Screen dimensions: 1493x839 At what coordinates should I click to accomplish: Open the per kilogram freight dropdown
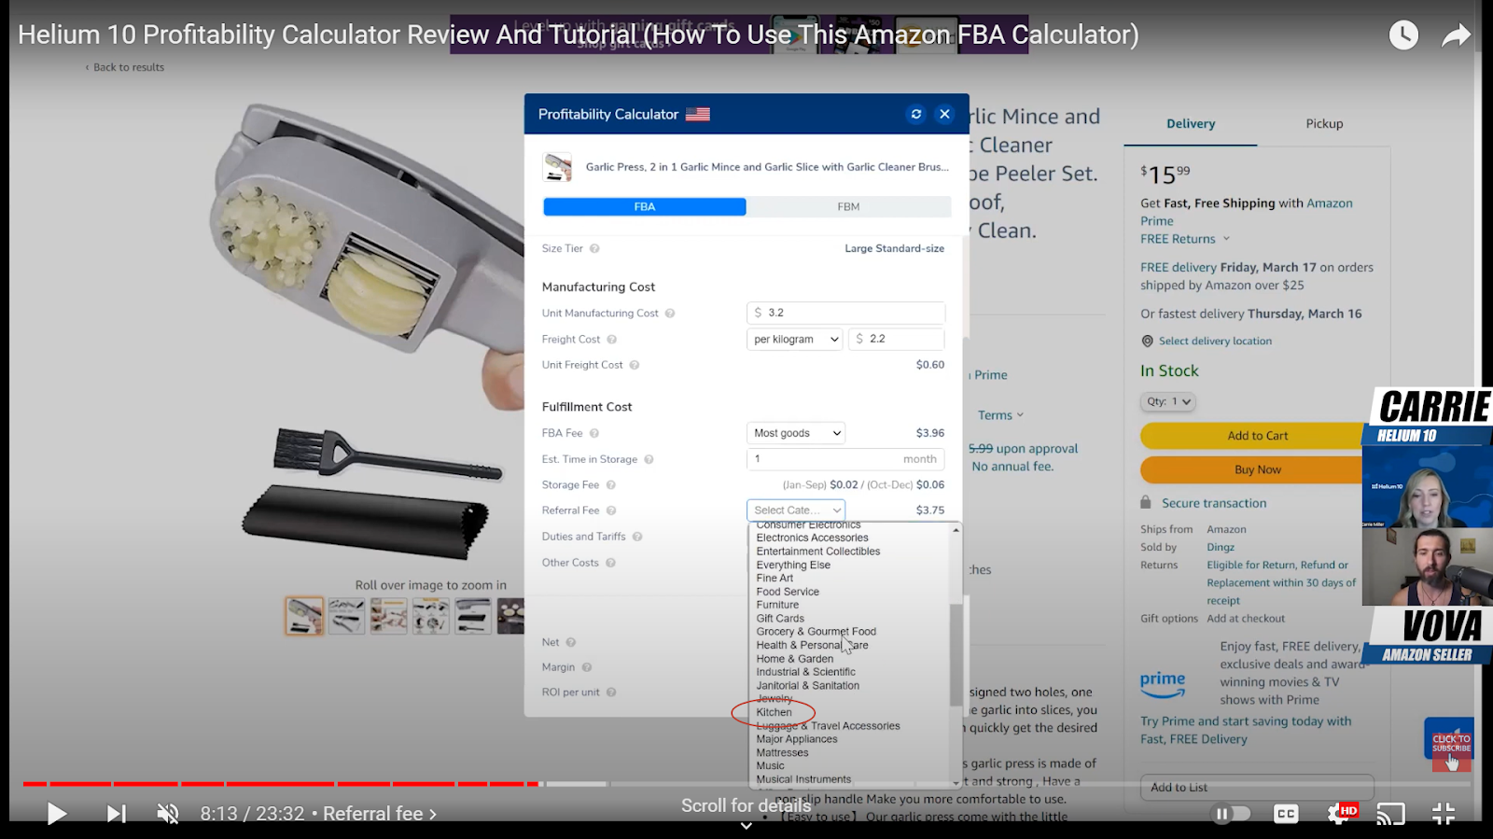click(795, 339)
